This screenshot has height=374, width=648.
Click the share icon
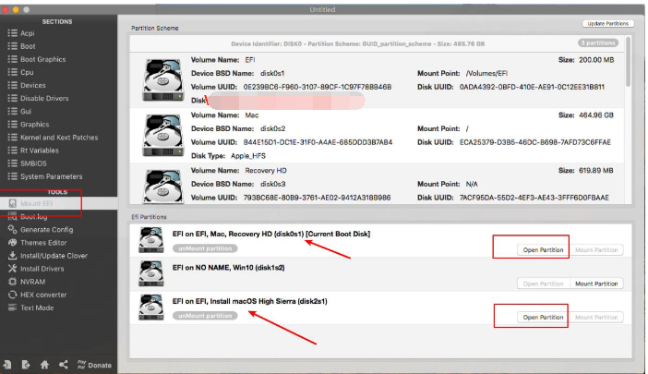click(x=63, y=365)
